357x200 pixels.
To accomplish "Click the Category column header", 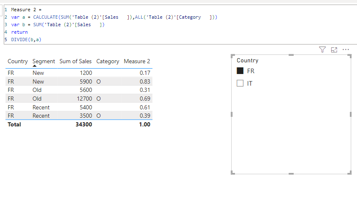I will click(108, 62).
